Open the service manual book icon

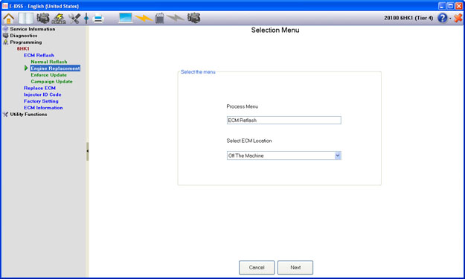25,19
